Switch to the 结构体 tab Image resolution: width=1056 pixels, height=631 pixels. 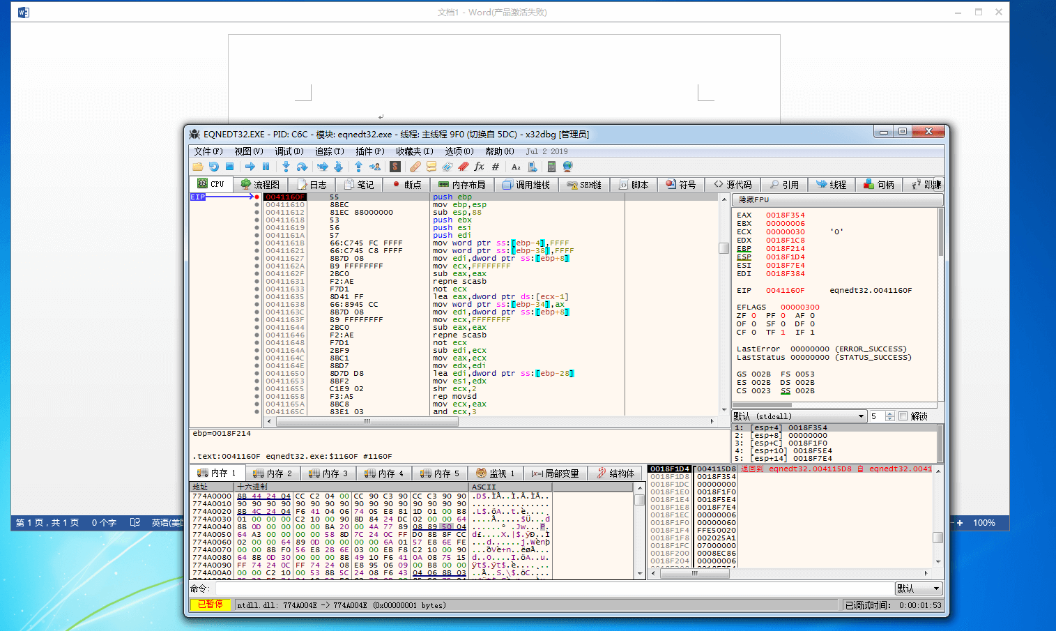pos(616,473)
